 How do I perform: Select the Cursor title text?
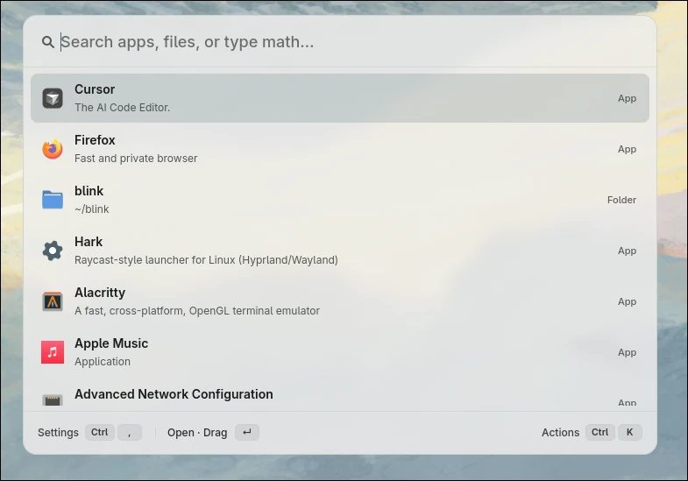point(95,89)
